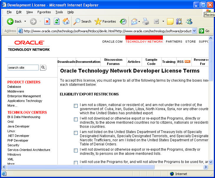
Task: Open the View menu
Action: pyautogui.click(x=29, y=12)
